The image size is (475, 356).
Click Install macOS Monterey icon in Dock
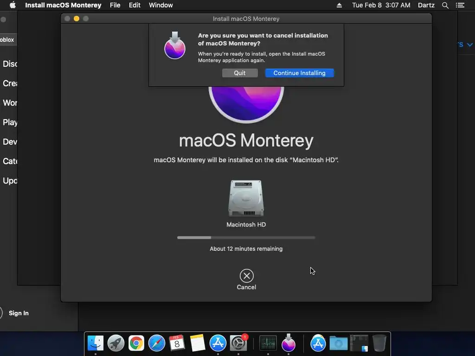coord(289,343)
